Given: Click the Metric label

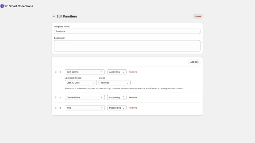Looking at the screenshot, I should click(102, 78).
